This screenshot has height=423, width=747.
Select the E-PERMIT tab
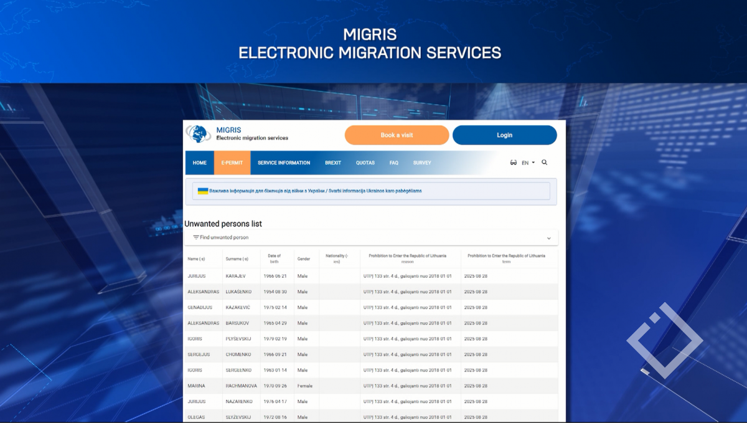point(232,163)
